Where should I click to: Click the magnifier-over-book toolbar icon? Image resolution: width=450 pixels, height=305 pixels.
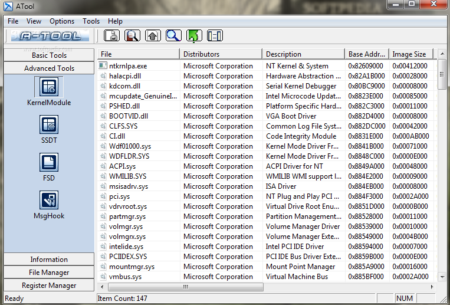pyautogui.click(x=132, y=36)
